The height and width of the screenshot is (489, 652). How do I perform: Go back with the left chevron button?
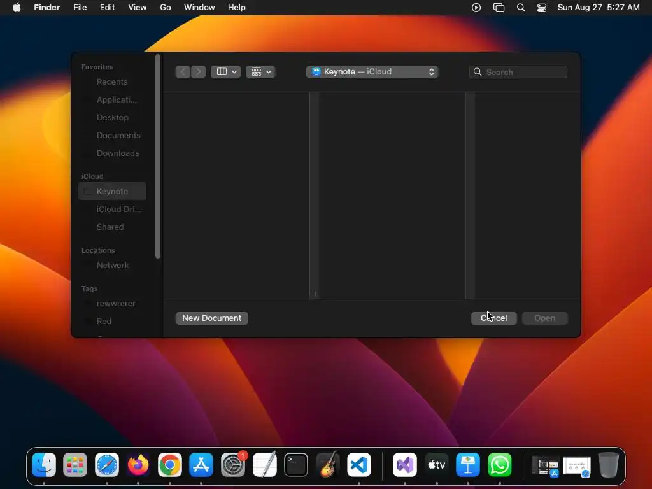(183, 72)
